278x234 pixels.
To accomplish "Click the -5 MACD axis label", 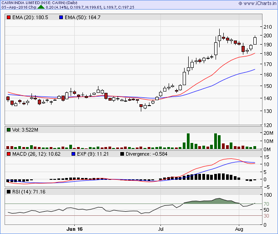I will tap(267, 187).
